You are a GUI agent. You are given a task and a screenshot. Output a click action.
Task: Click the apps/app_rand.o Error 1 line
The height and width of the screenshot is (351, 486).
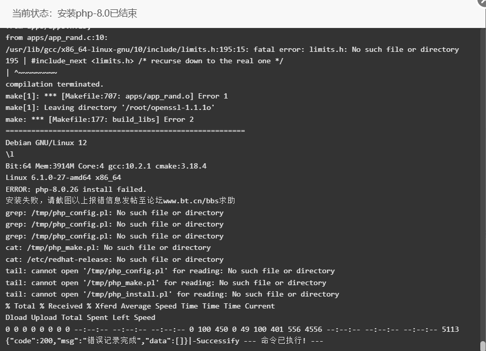coord(117,96)
